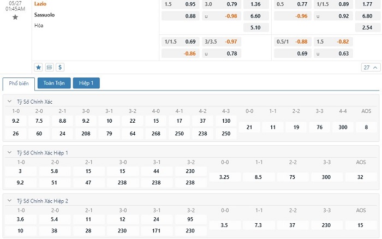Viewport: 382px width, 239px height.
Task: Collapse Tỷ Số Chính Xác Hiệp 2 section
Action: pyautogui.click(x=9, y=201)
